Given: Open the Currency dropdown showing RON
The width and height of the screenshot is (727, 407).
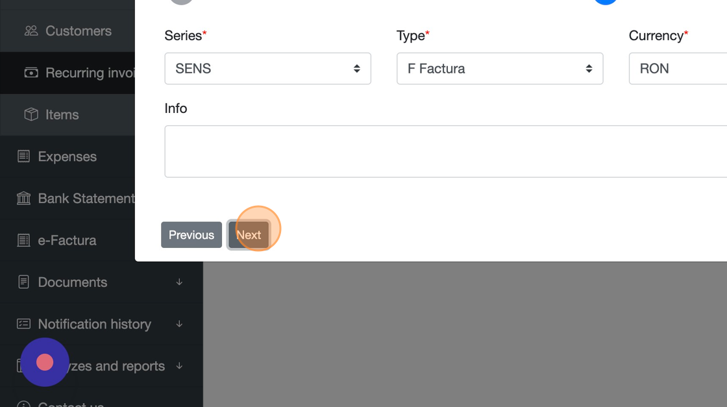Looking at the screenshot, I should pos(678,69).
